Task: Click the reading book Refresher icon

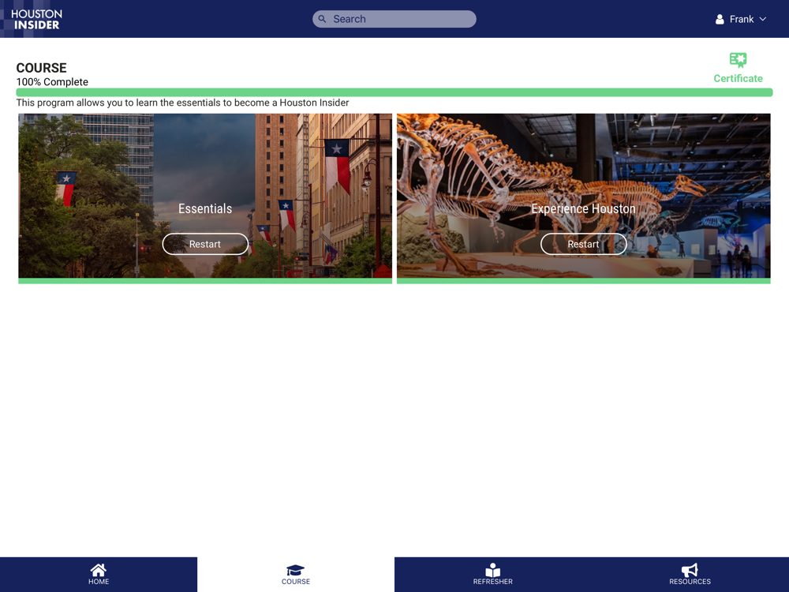Action: [492, 570]
